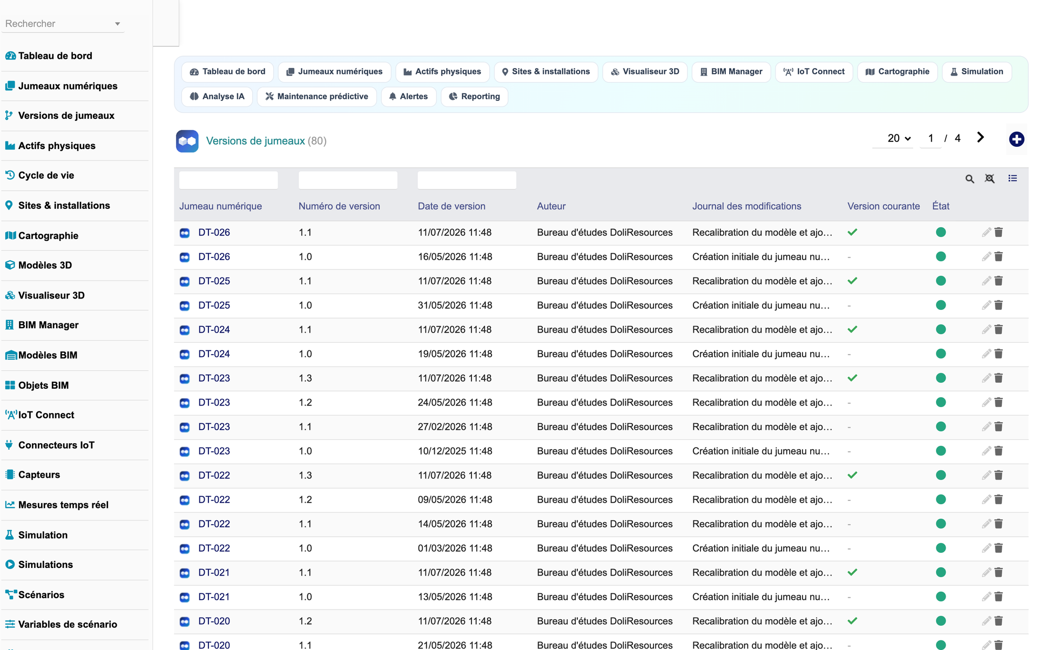Screen dimensions: 1051x650
Task: Edit the DT-026 version 1.1 row
Action: coord(986,232)
